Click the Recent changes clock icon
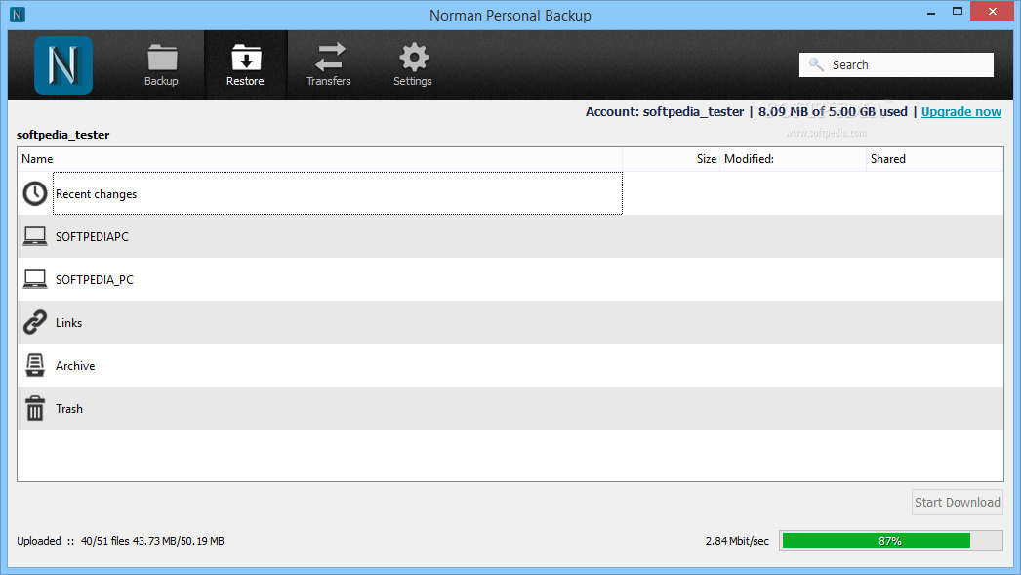 coord(35,193)
